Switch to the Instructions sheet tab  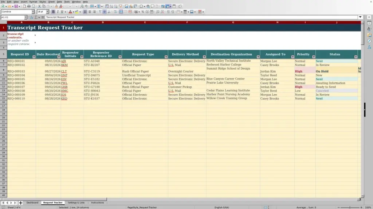[98, 202]
